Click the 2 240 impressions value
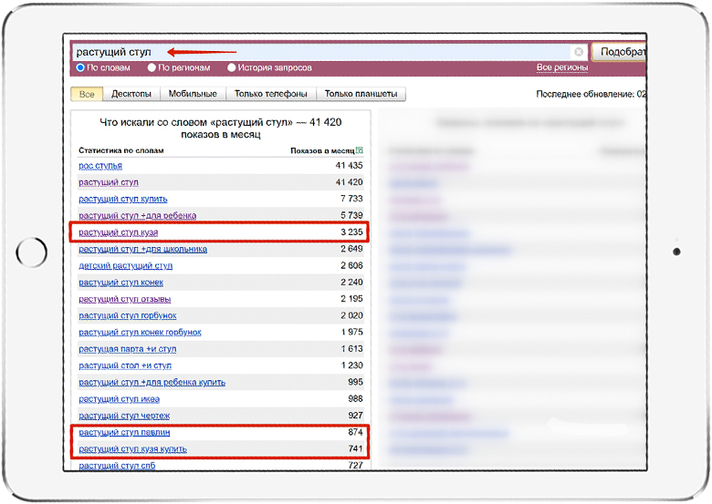This screenshot has height=504, width=712. coord(352,283)
